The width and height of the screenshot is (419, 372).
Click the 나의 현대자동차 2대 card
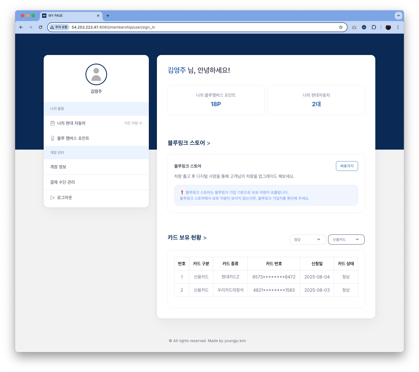316,100
